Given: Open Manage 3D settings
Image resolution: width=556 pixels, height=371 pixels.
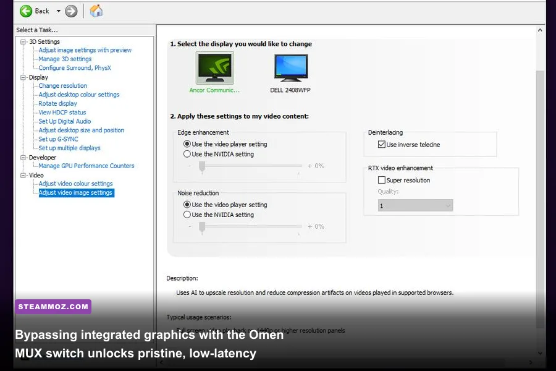Looking at the screenshot, I should pos(65,59).
